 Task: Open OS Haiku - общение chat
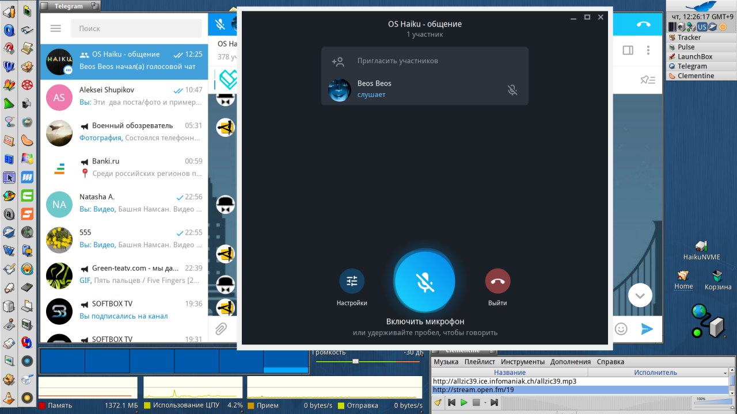point(124,62)
